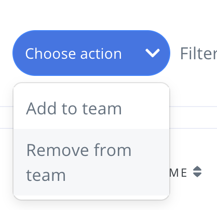Image resolution: width=217 pixels, height=210 pixels.
Task: Click the Add to team text
Action: pyautogui.click(x=74, y=109)
